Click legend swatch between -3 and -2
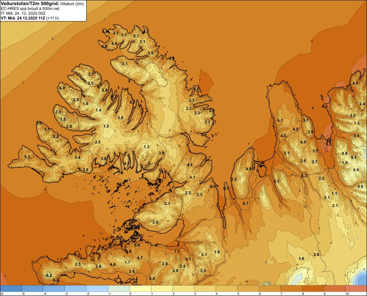This screenshot has height=296, width=367. 76,289
